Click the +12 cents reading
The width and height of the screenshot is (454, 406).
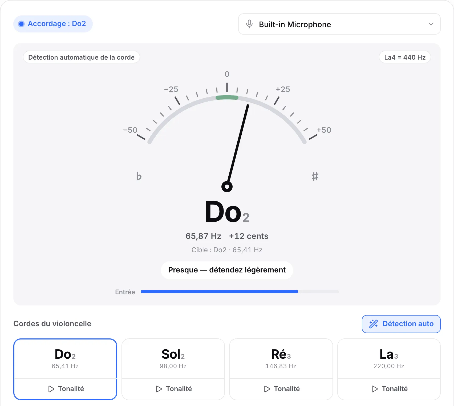[x=249, y=236]
